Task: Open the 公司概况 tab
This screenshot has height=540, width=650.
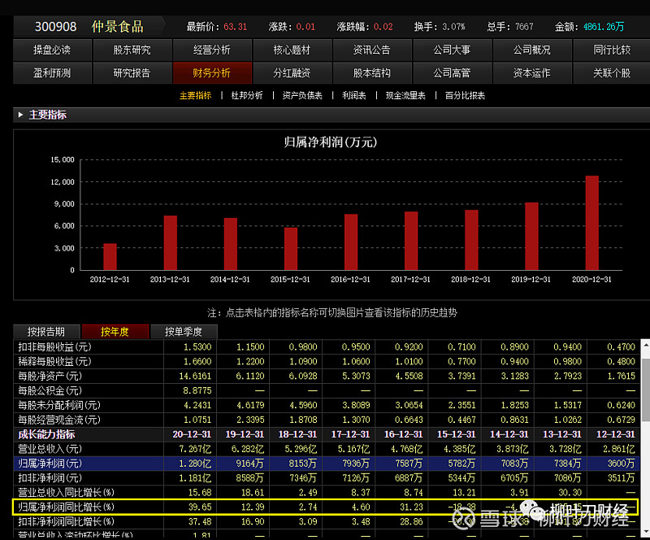Action: (532, 50)
